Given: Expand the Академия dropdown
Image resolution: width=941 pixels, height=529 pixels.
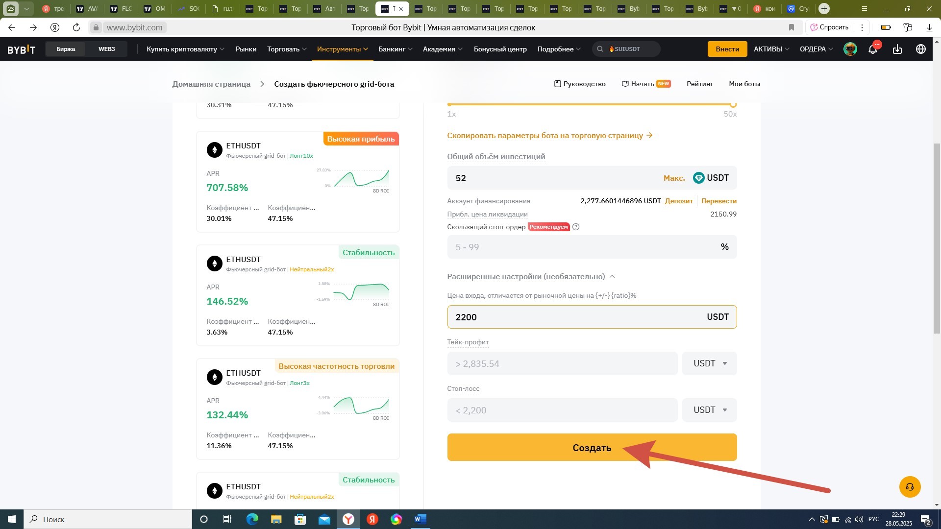Looking at the screenshot, I should click(x=443, y=49).
